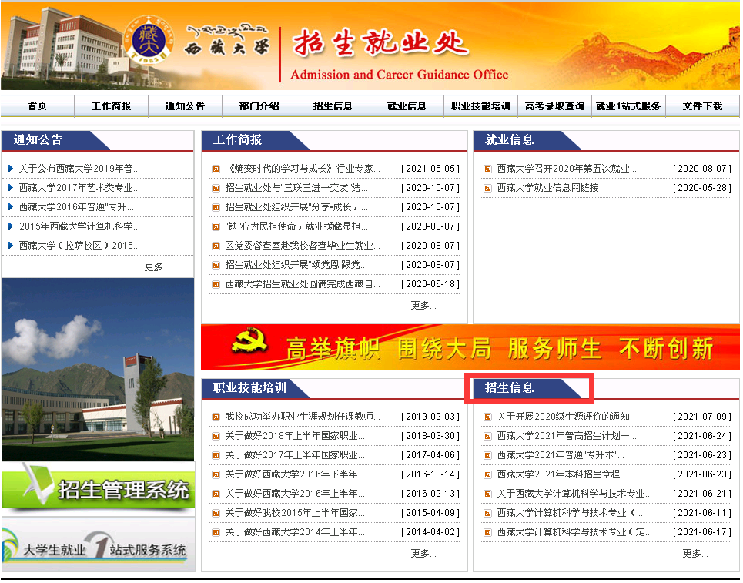
Task: Click the orange bullet icon beside 我校成功举办职业生涯规划
Action: coord(216,417)
